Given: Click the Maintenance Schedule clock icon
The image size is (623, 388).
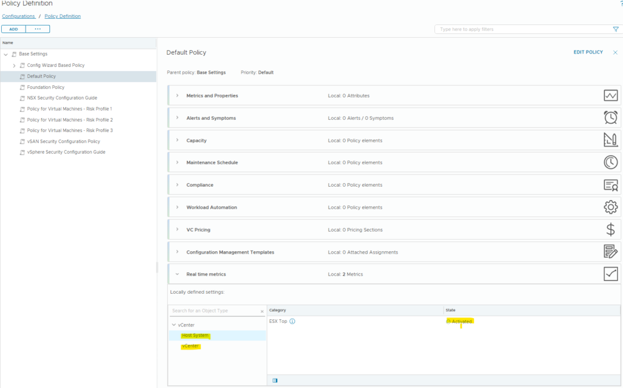Looking at the screenshot, I should (x=611, y=162).
